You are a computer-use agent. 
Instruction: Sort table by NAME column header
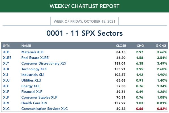pyautogui.click(x=26, y=46)
